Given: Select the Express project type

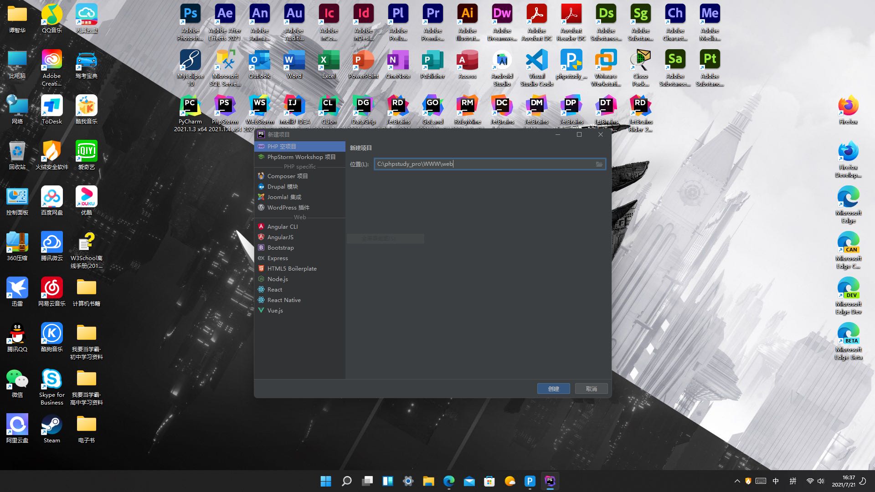Looking at the screenshot, I should [x=277, y=258].
